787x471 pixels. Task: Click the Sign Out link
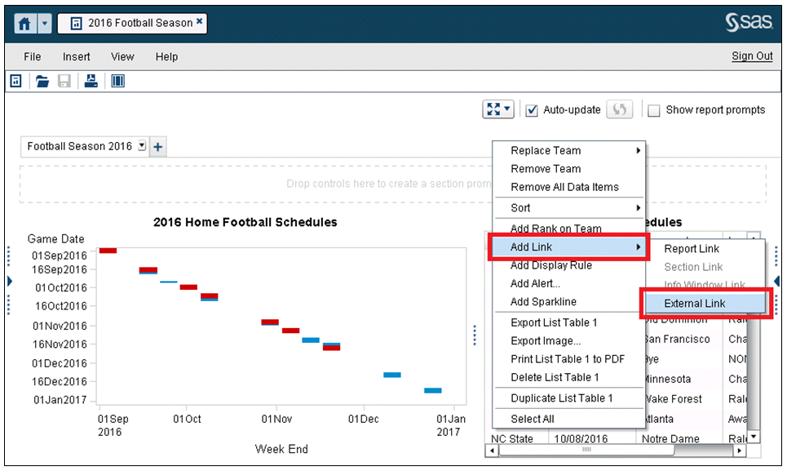[x=752, y=56]
